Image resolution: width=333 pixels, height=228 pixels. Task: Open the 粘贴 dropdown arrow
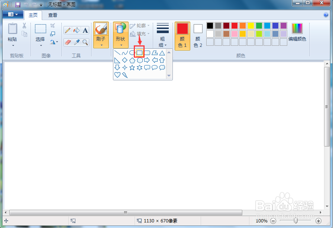click(13, 45)
